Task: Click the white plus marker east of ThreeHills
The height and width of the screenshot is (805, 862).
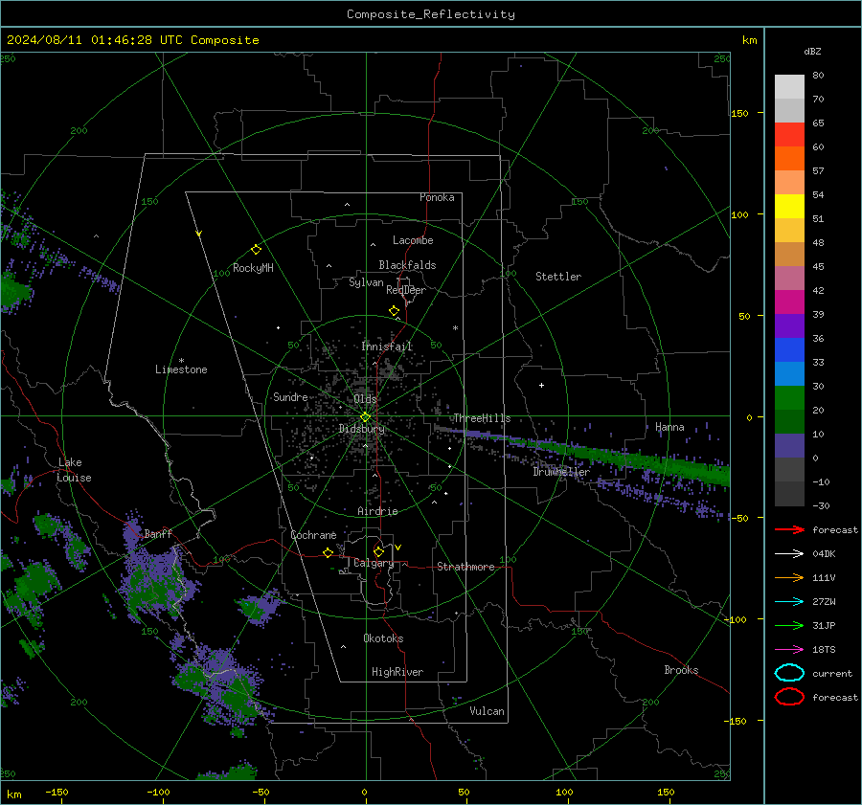Action: (541, 385)
